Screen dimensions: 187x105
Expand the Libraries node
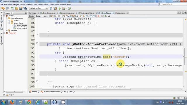[x=7, y=30]
